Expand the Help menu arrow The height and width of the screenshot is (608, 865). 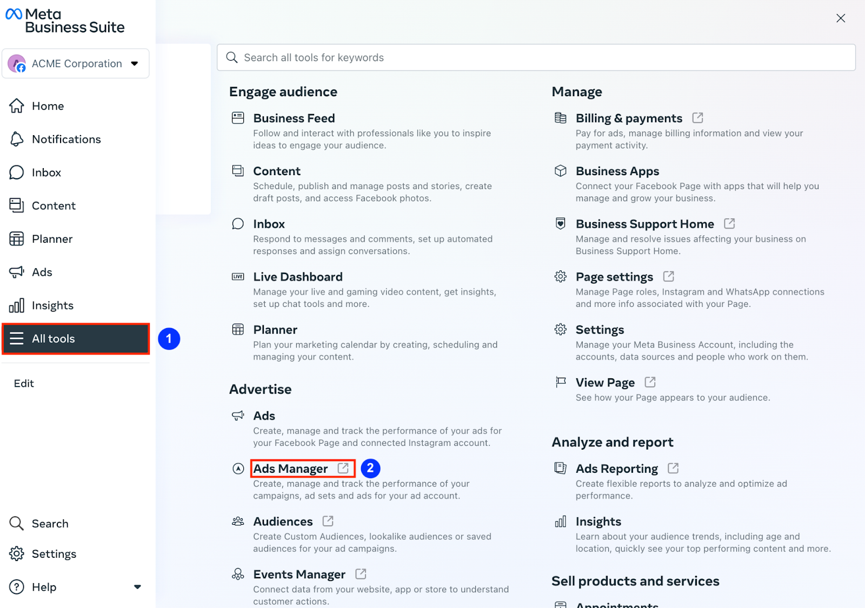tap(137, 587)
